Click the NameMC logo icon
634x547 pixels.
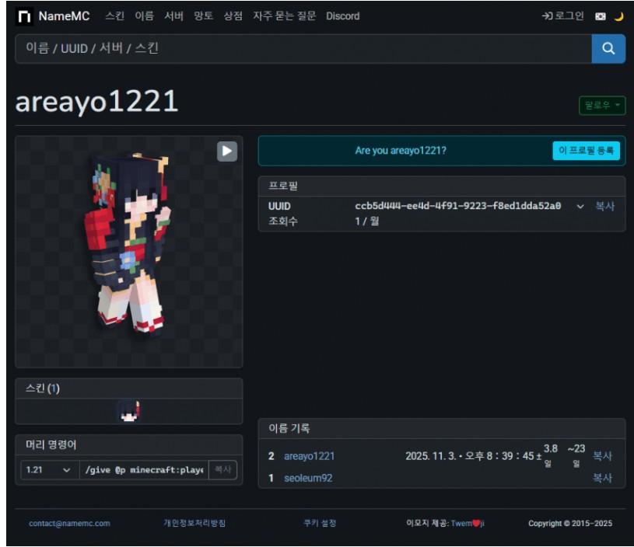pyautogui.click(x=25, y=16)
